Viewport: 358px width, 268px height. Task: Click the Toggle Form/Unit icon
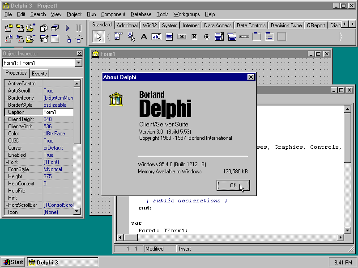(44, 38)
